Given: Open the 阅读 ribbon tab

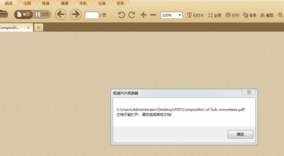Looking at the screenshot, I should pyautogui.click(x=9, y=3).
